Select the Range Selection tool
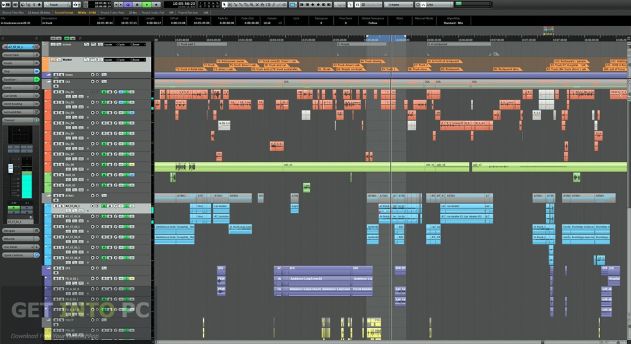The width and height of the screenshot is (631, 344). click(x=230, y=4)
